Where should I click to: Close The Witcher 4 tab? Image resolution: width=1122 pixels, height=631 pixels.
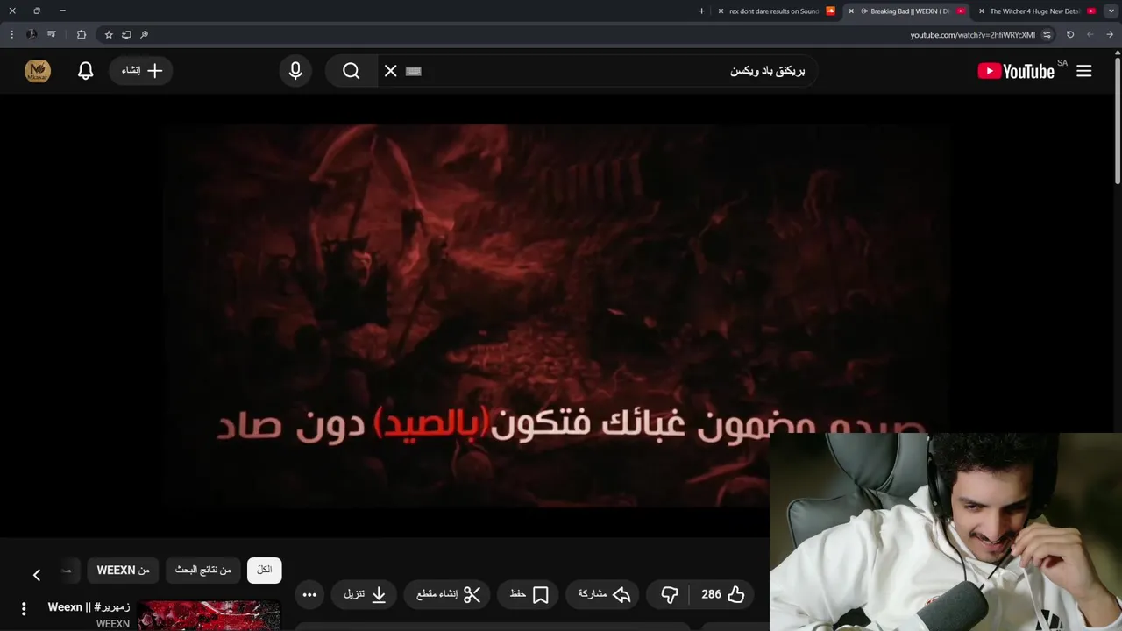click(x=982, y=11)
